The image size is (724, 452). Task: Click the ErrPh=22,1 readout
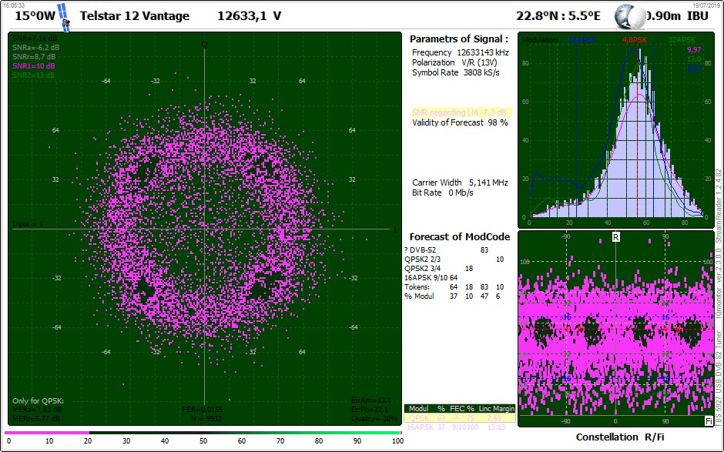point(370,410)
